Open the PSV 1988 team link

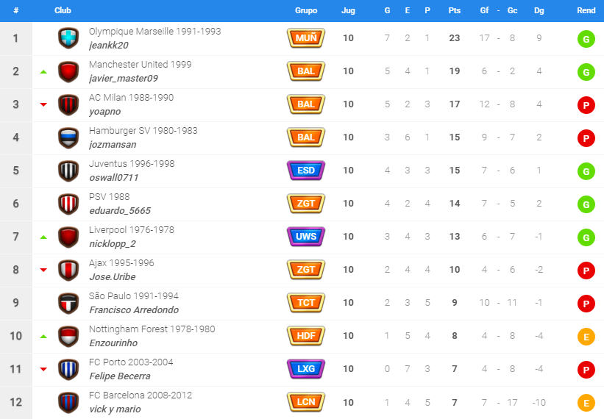click(x=110, y=196)
